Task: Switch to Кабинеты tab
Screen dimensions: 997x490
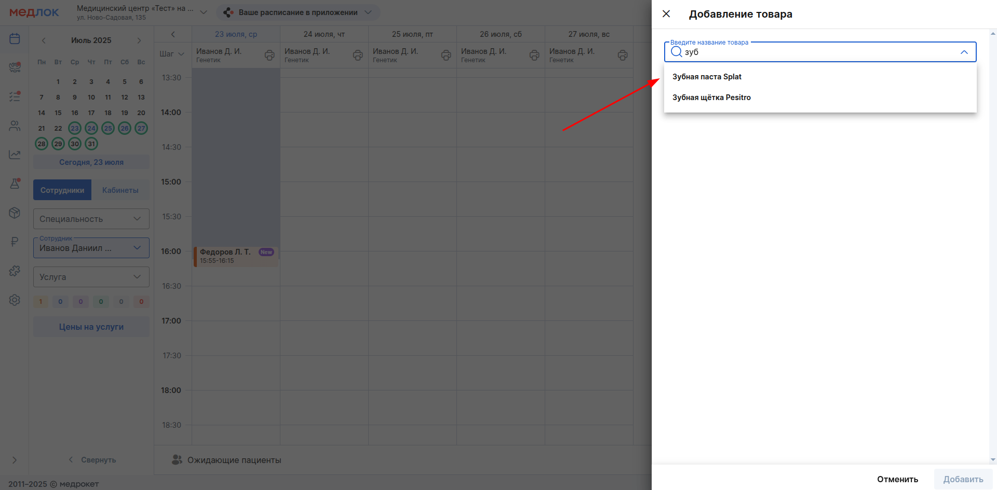Action: point(120,190)
